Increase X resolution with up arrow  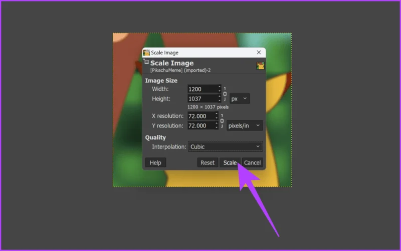[217, 114]
